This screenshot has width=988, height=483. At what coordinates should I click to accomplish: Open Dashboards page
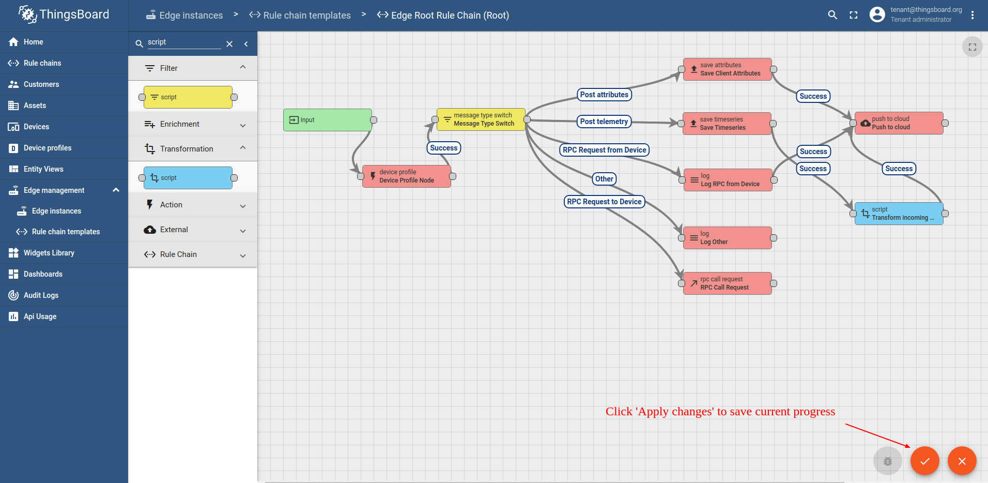(x=64, y=274)
